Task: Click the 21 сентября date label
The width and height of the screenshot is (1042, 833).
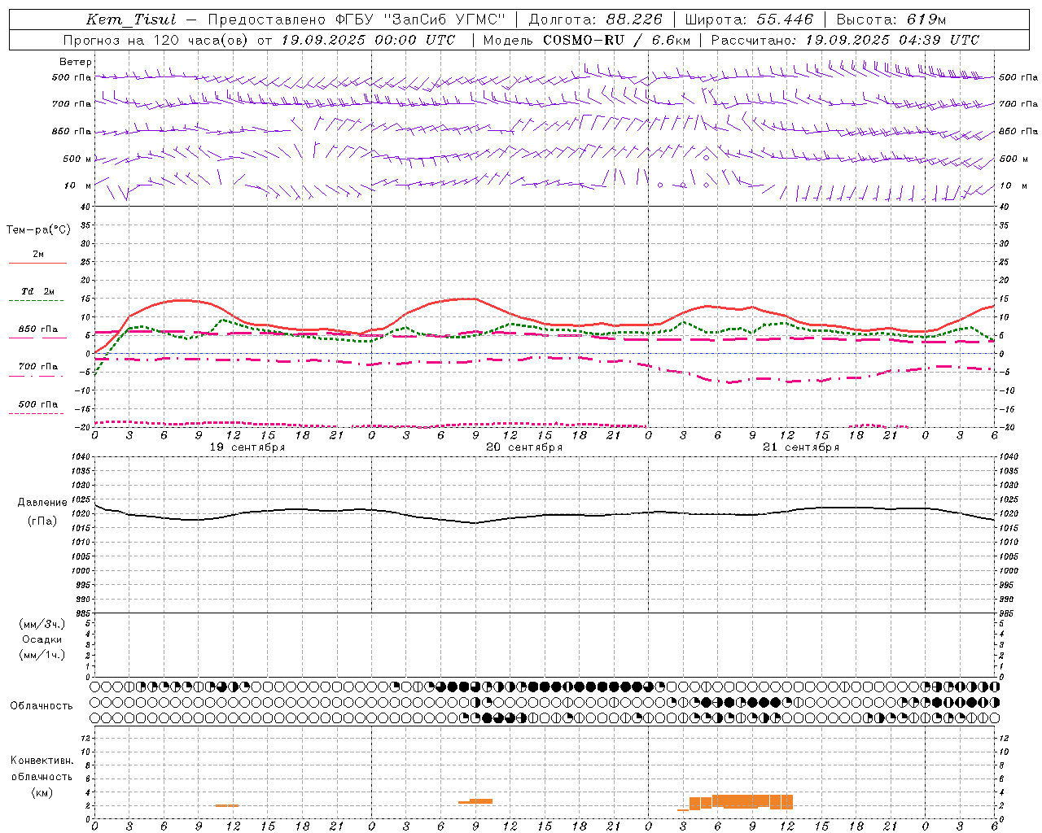Action: pyautogui.click(x=801, y=447)
